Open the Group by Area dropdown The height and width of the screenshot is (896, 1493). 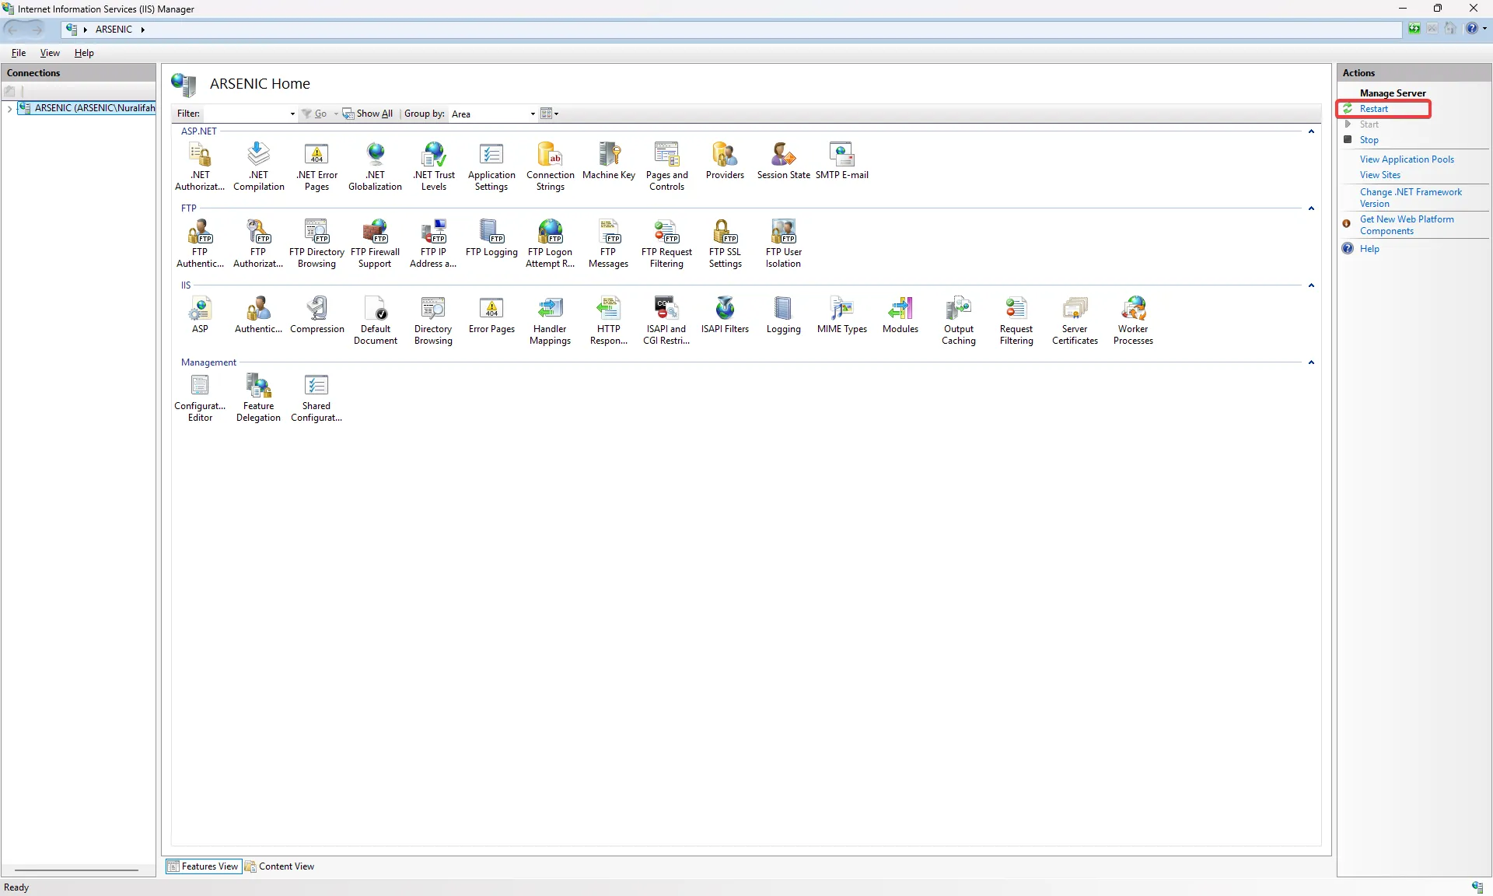coord(494,114)
